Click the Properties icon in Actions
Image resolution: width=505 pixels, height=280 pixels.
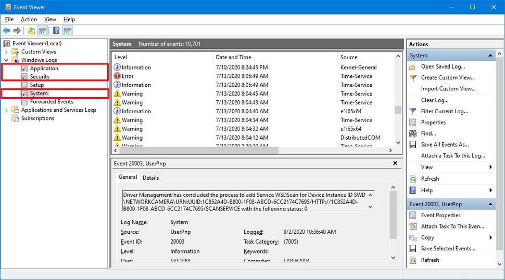[x=412, y=123]
